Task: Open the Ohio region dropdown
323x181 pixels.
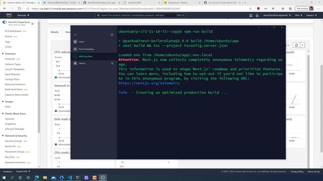Action: pyautogui.click(x=298, y=15)
